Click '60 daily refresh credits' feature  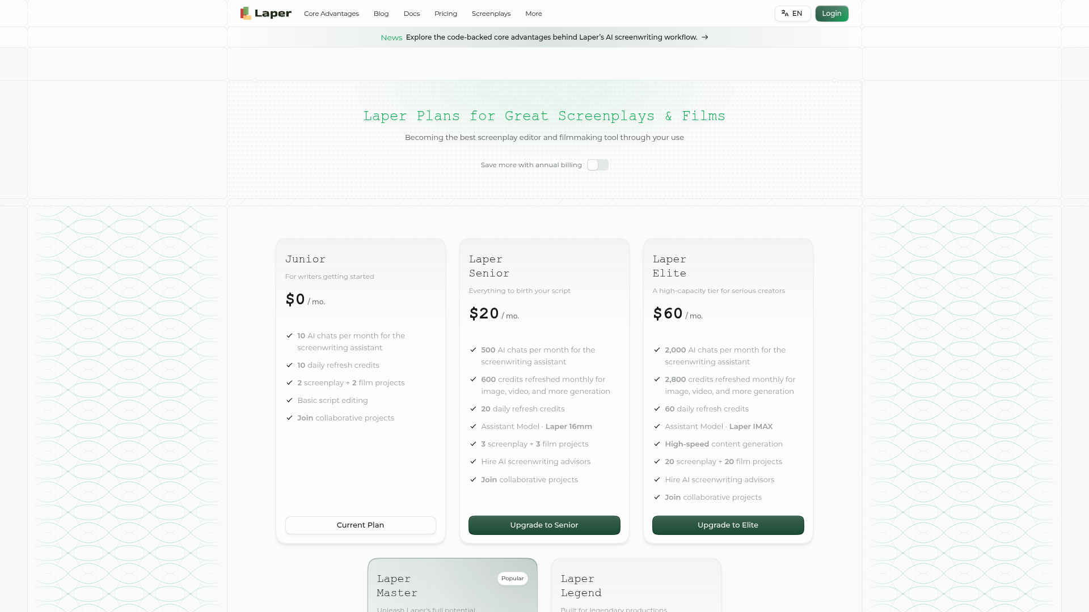click(707, 409)
